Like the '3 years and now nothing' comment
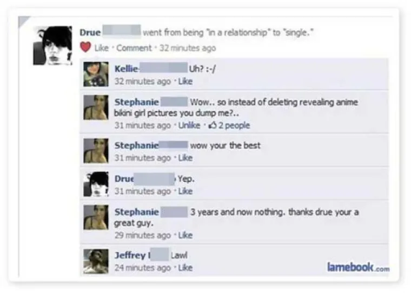This screenshot has width=411, height=293. click(x=185, y=235)
